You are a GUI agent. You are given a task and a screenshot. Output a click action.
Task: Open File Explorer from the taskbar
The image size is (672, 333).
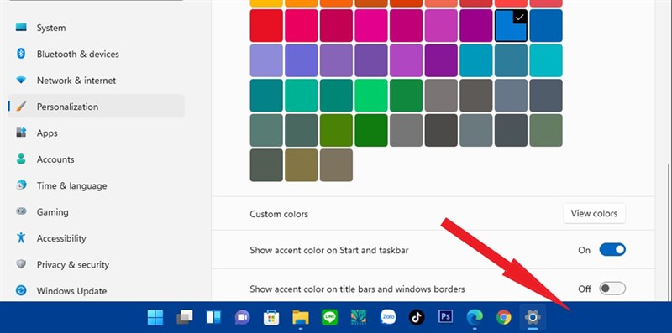301,317
